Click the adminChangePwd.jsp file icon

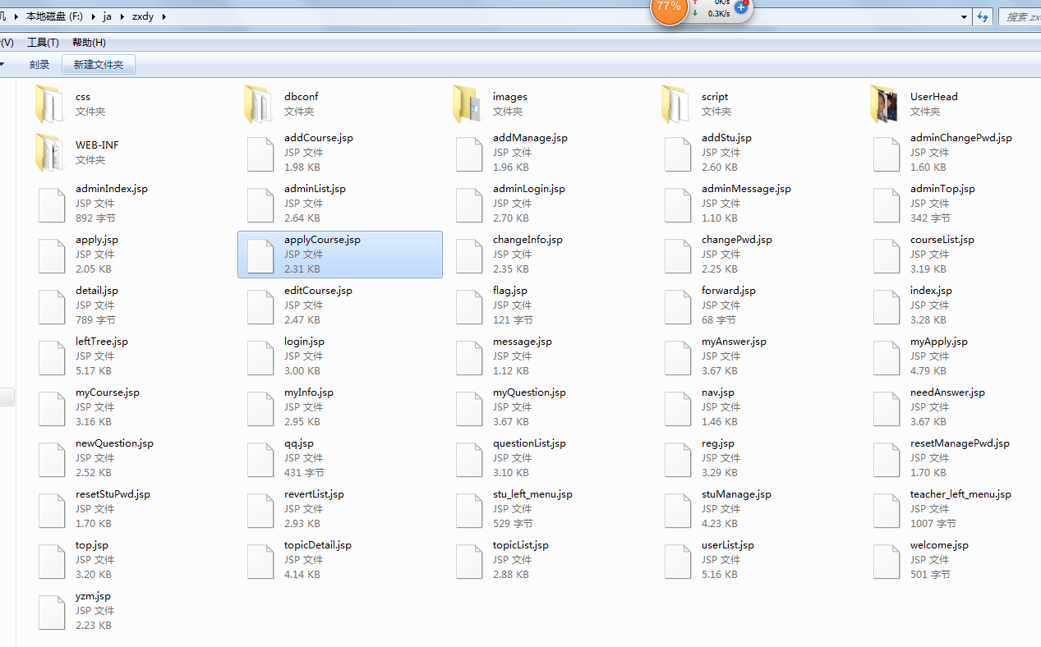[x=887, y=154]
